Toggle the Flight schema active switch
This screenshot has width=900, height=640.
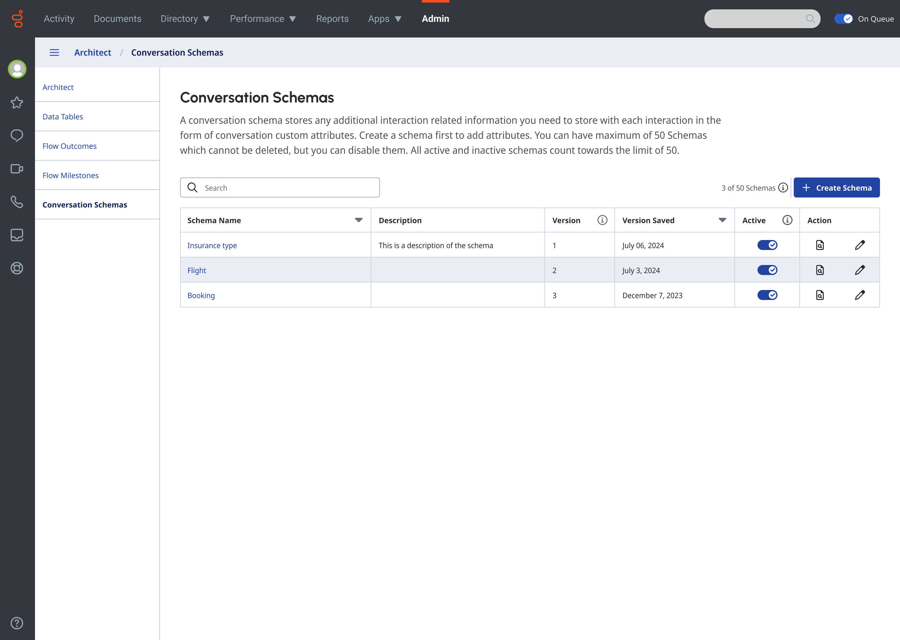tap(767, 270)
